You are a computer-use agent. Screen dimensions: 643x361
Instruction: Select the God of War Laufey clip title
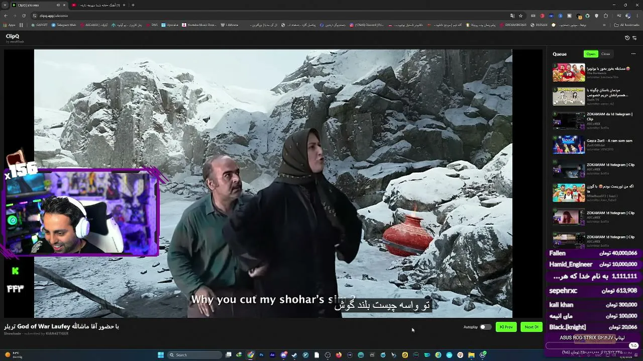pyautogui.click(x=62, y=326)
